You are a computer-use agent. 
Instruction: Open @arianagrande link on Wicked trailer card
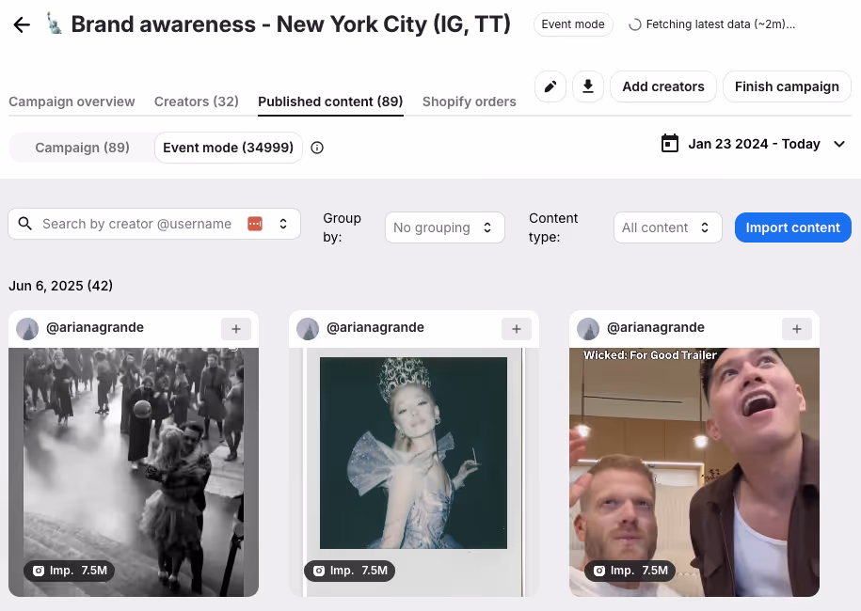point(656,327)
